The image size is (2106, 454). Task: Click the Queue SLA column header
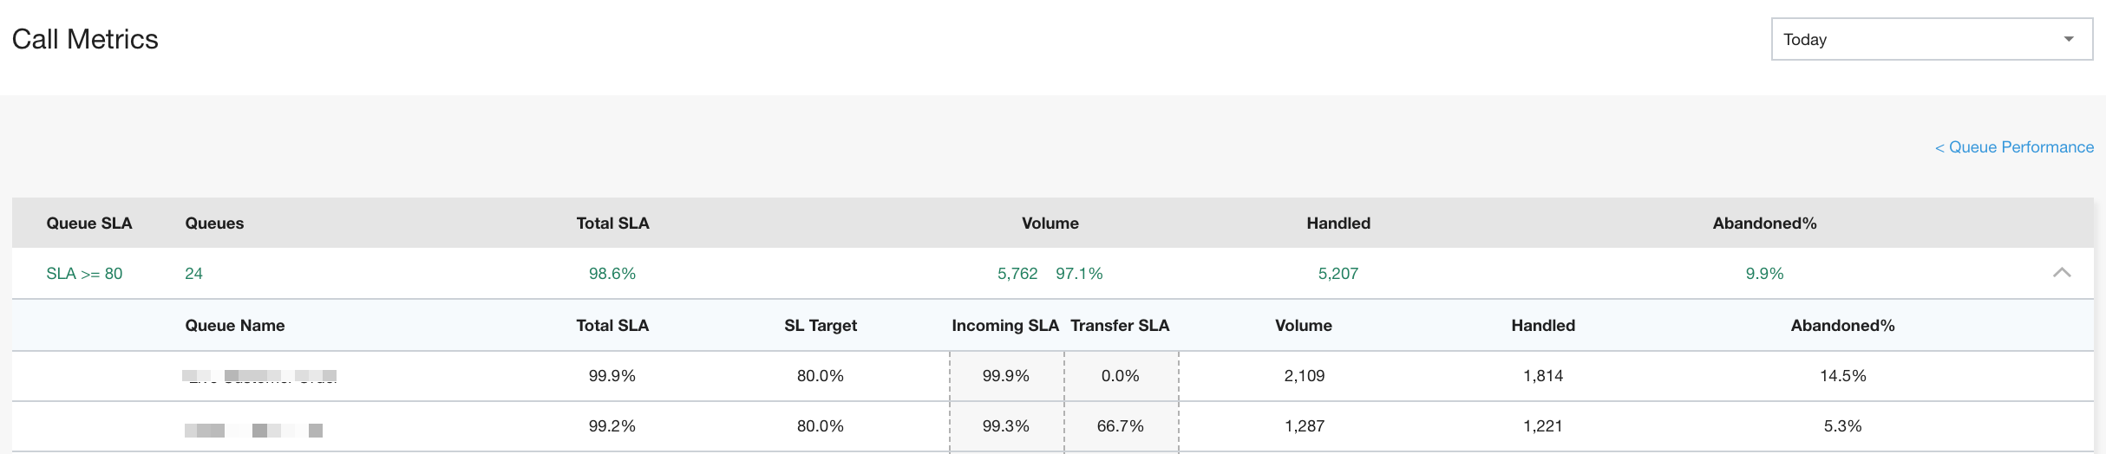pyautogui.click(x=89, y=224)
